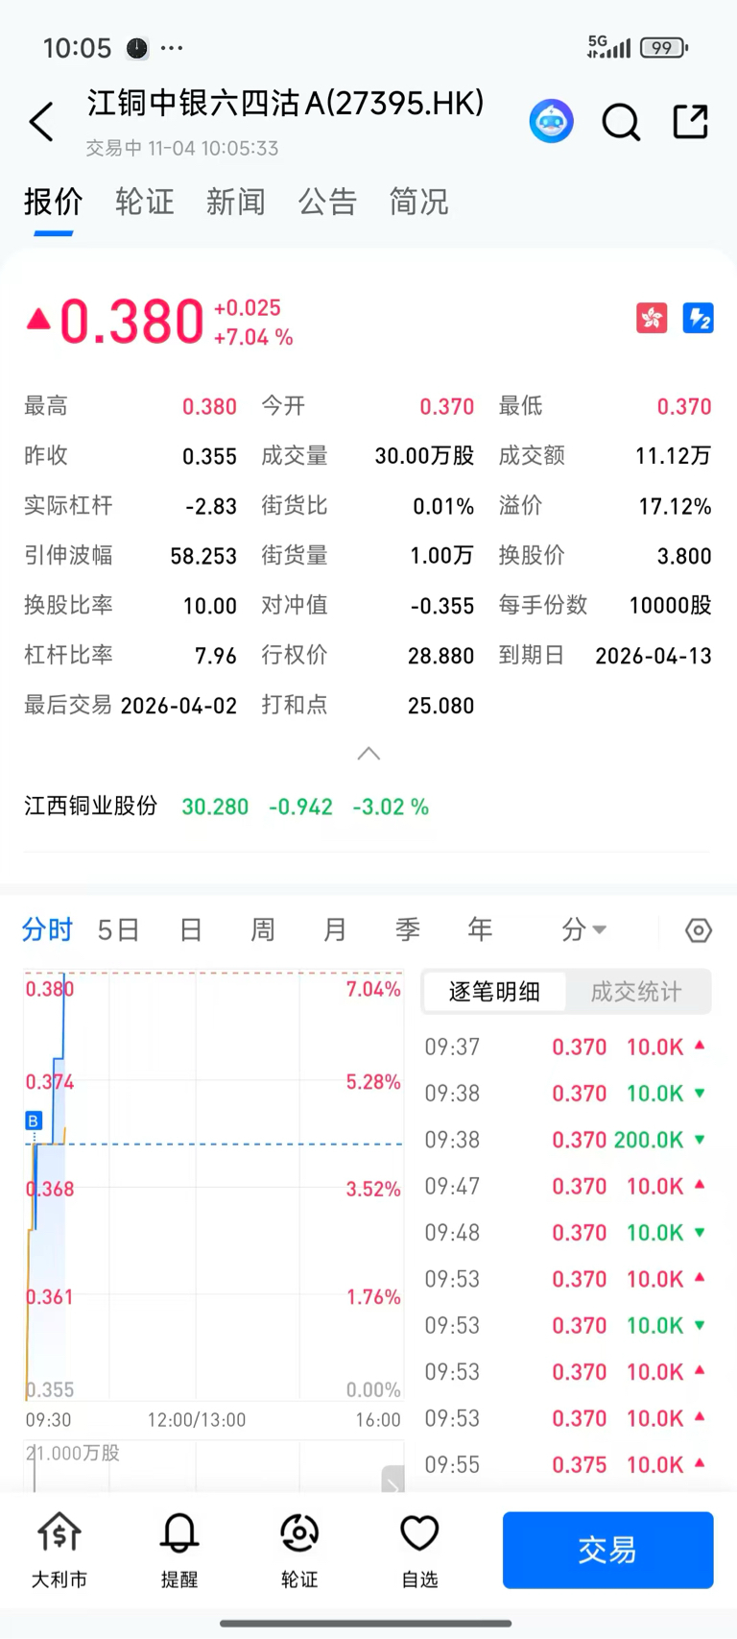
Task: Tap 成交量 value 30.00万股
Action: (x=424, y=456)
